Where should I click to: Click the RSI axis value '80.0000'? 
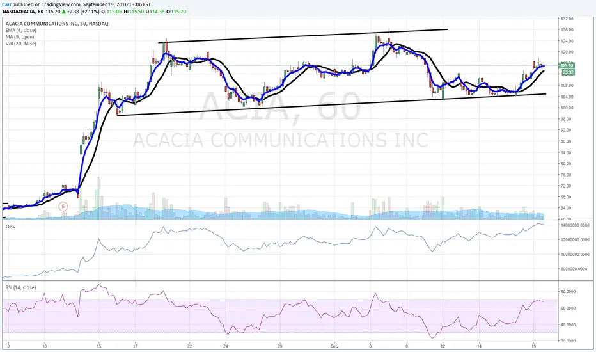pos(568,291)
